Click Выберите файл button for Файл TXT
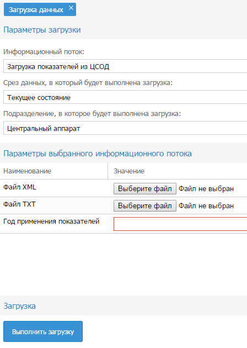Screen dimensions: 247x348 [x=145, y=205]
